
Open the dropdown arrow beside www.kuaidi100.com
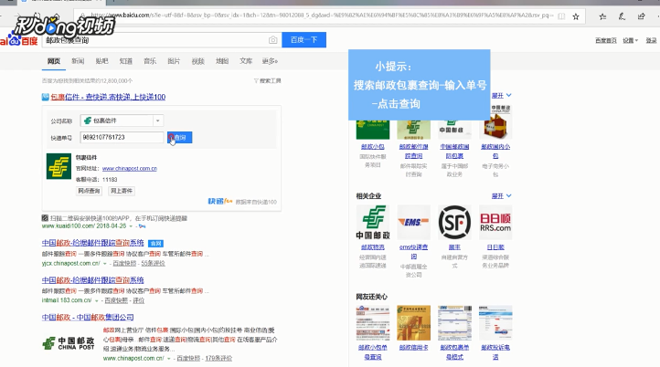point(131,226)
